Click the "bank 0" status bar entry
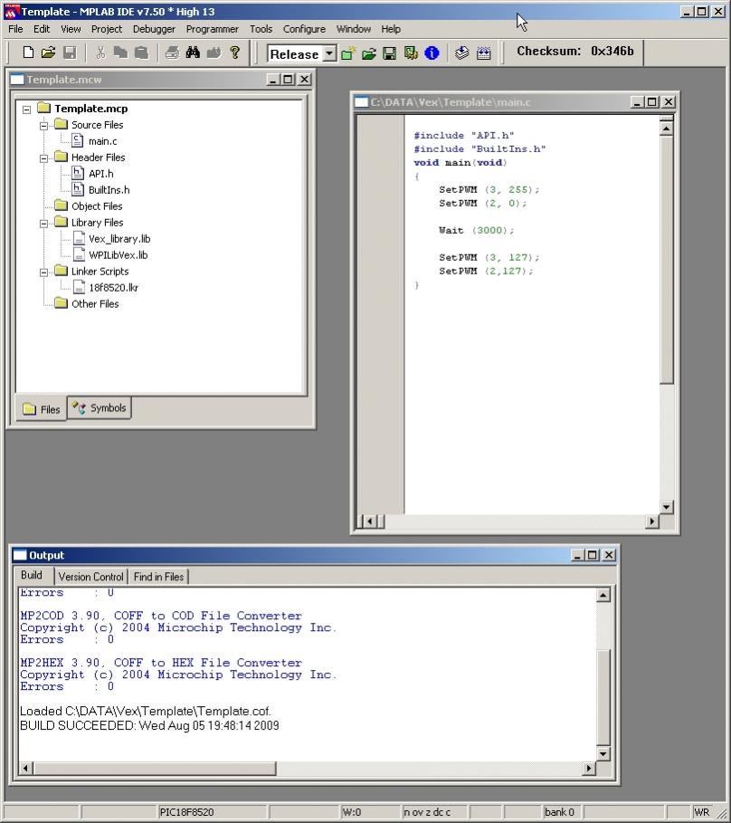 pos(559,812)
